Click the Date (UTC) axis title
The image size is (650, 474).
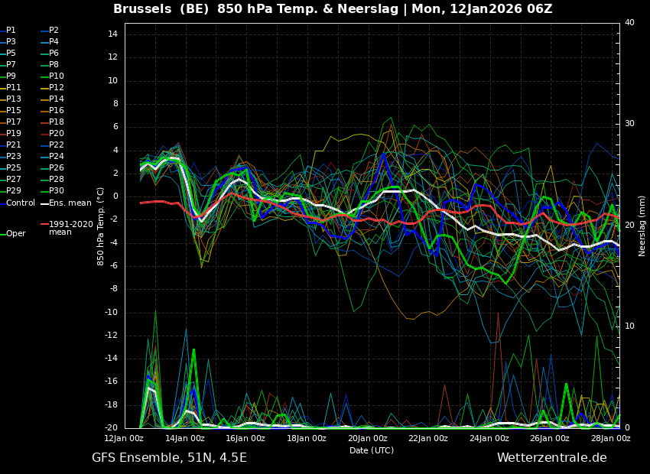[372, 450]
